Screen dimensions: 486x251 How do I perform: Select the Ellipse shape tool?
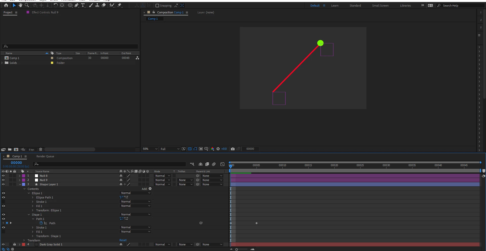point(70,5)
